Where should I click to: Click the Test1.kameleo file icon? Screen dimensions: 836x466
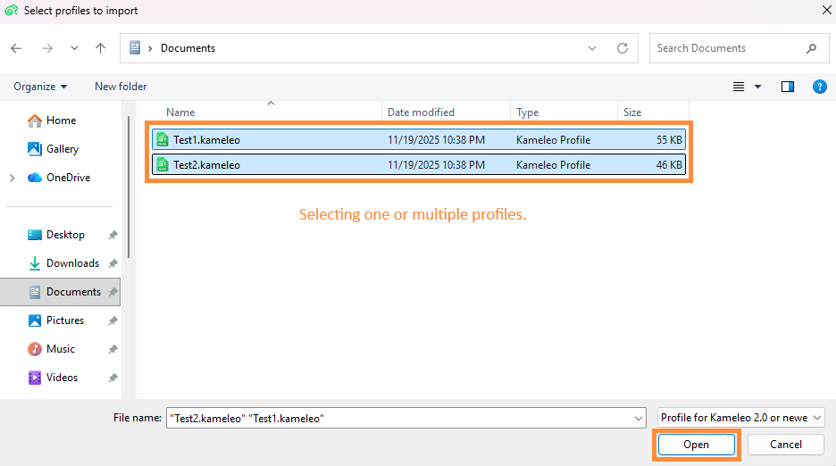point(163,139)
